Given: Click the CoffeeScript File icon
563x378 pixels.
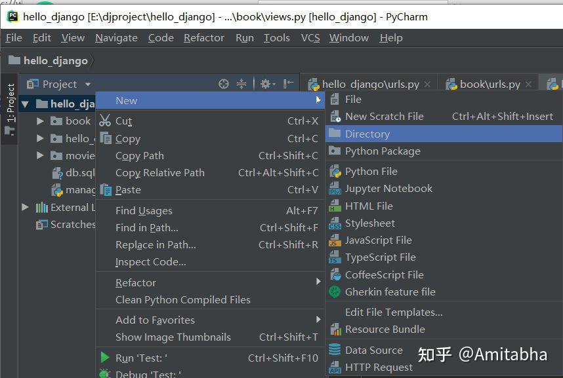Looking at the screenshot, I should click(x=335, y=274).
